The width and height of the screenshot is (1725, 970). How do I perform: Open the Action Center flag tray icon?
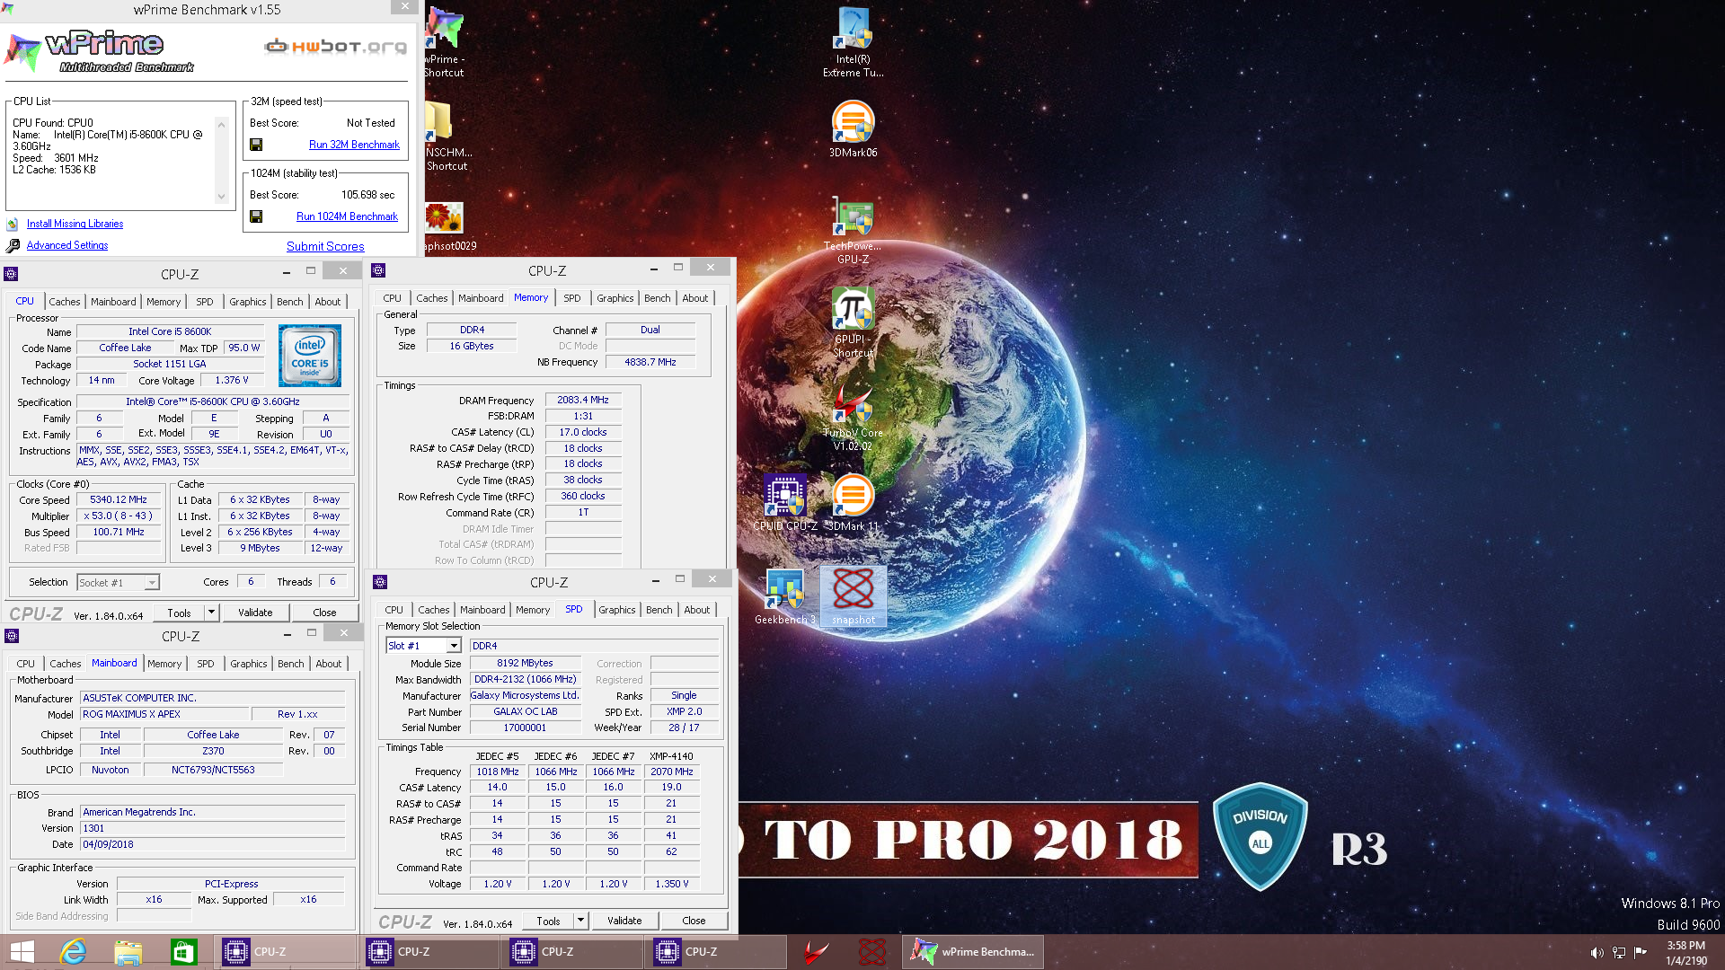pyautogui.click(x=1641, y=953)
